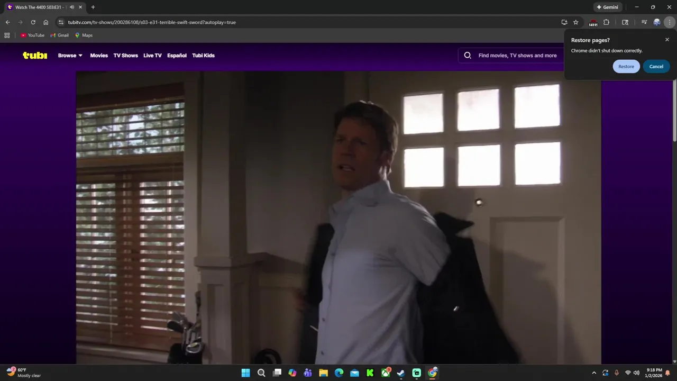Go to Live TV section
Screen dimensions: 677x381
152,55
